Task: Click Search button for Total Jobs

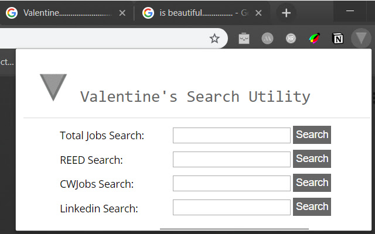Action: pos(312,135)
